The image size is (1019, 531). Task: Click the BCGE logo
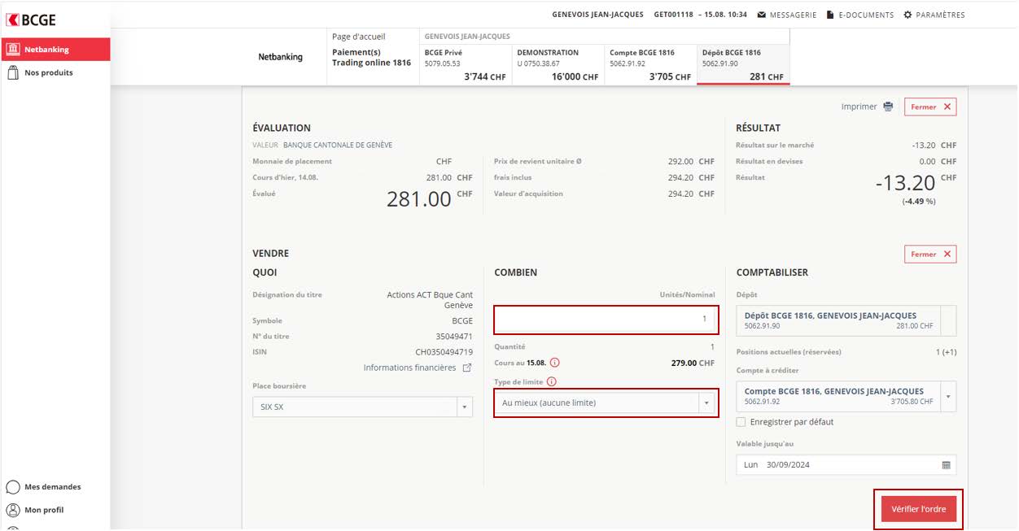[x=32, y=20]
